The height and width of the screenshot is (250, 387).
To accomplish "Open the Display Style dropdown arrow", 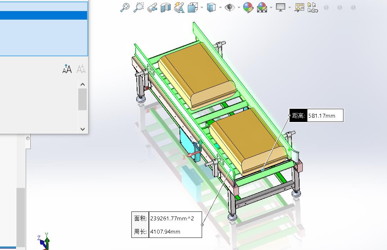I will coord(220,7).
